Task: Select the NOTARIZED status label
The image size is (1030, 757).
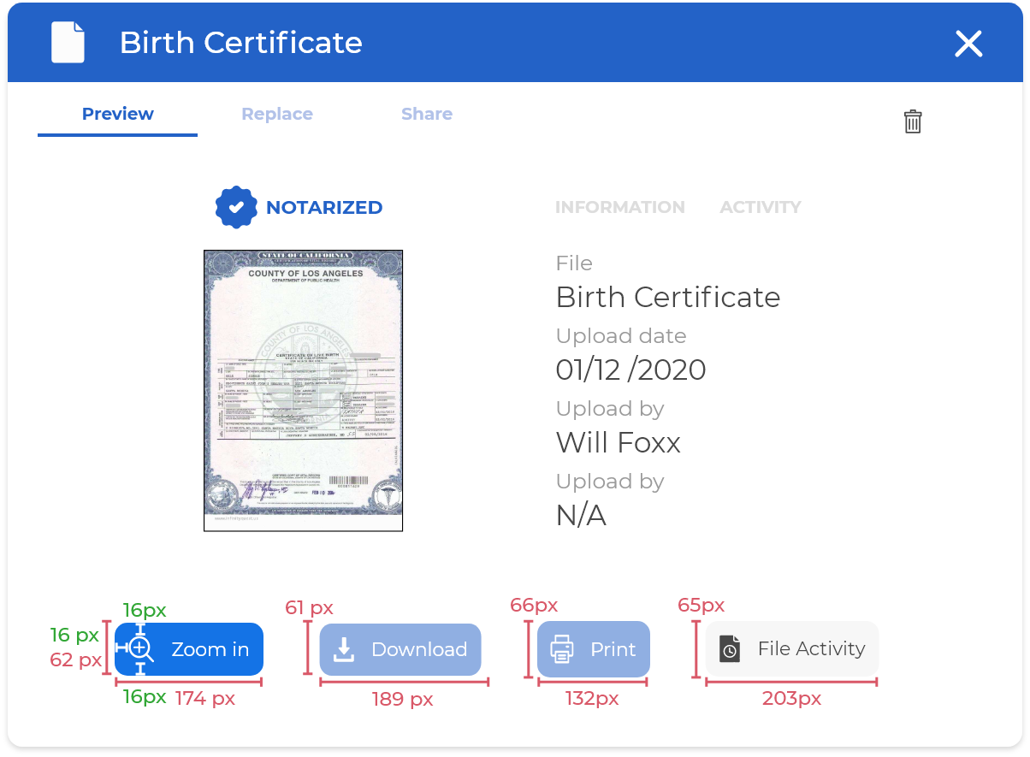Action: pyautogui.click(x=324, y=208)
